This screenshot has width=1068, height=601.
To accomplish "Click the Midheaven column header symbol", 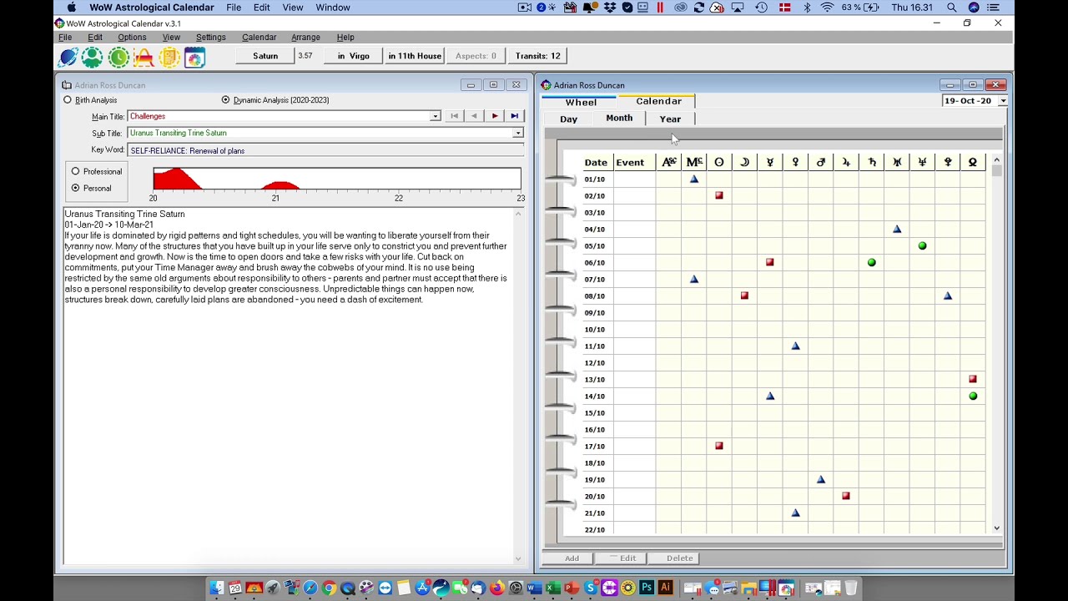I will [694, 162].
